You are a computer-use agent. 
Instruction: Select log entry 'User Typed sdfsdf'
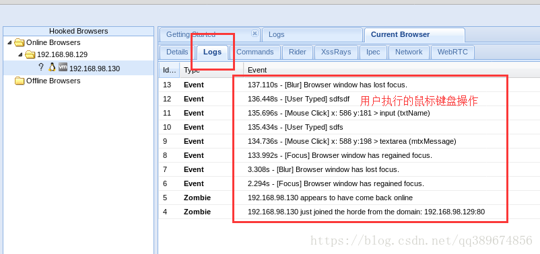pyautogui.click(x=349, y=99)
